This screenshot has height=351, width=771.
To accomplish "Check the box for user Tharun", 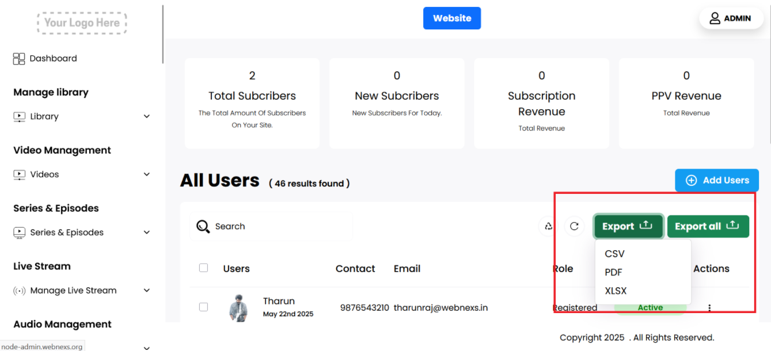I will pos(203,307).
